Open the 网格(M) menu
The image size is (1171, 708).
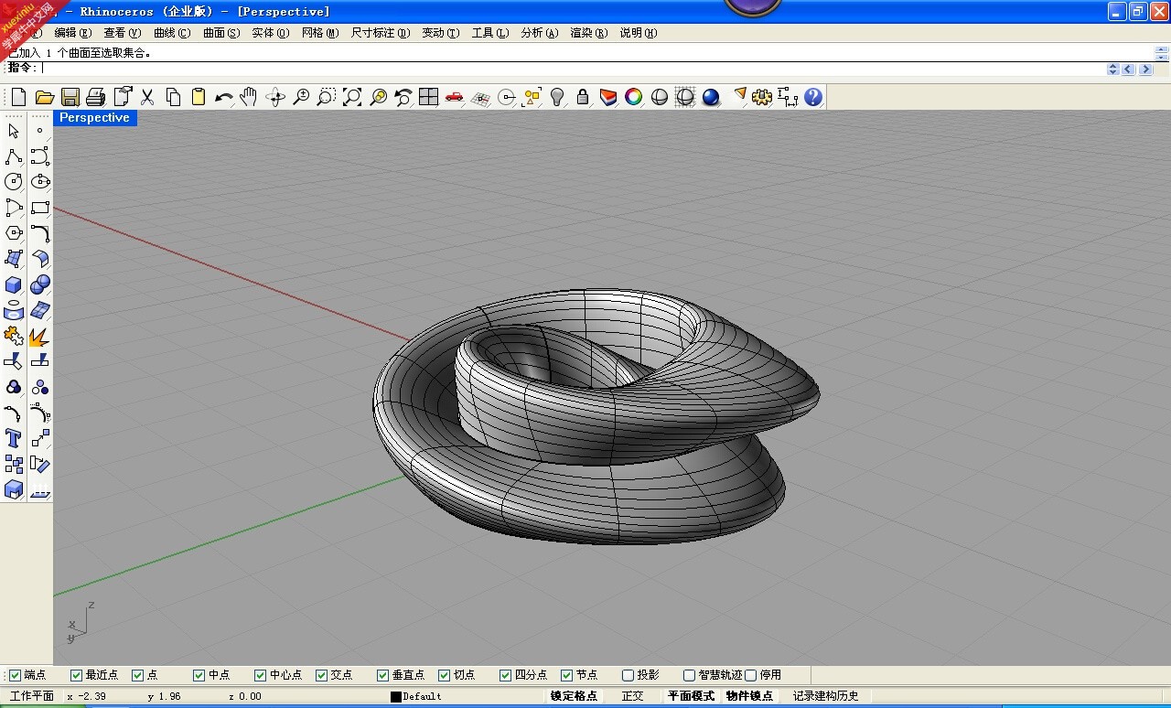(320, 33)
